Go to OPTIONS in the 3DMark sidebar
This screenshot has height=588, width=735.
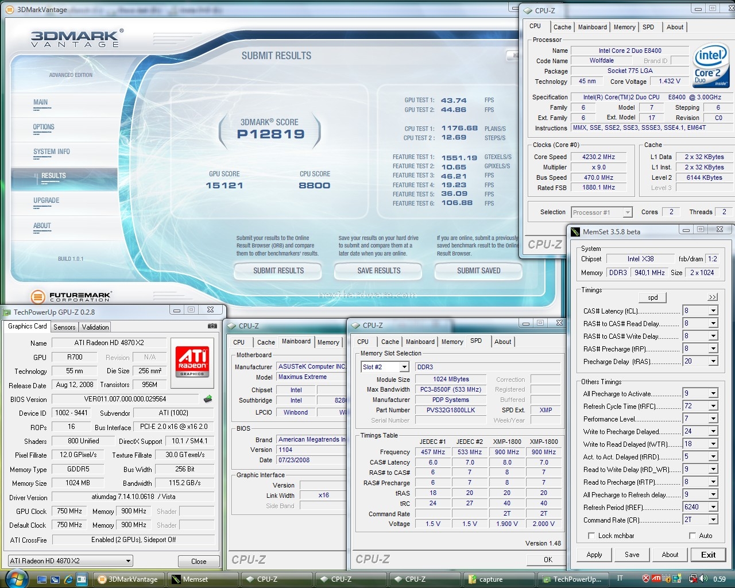(44, 127)
